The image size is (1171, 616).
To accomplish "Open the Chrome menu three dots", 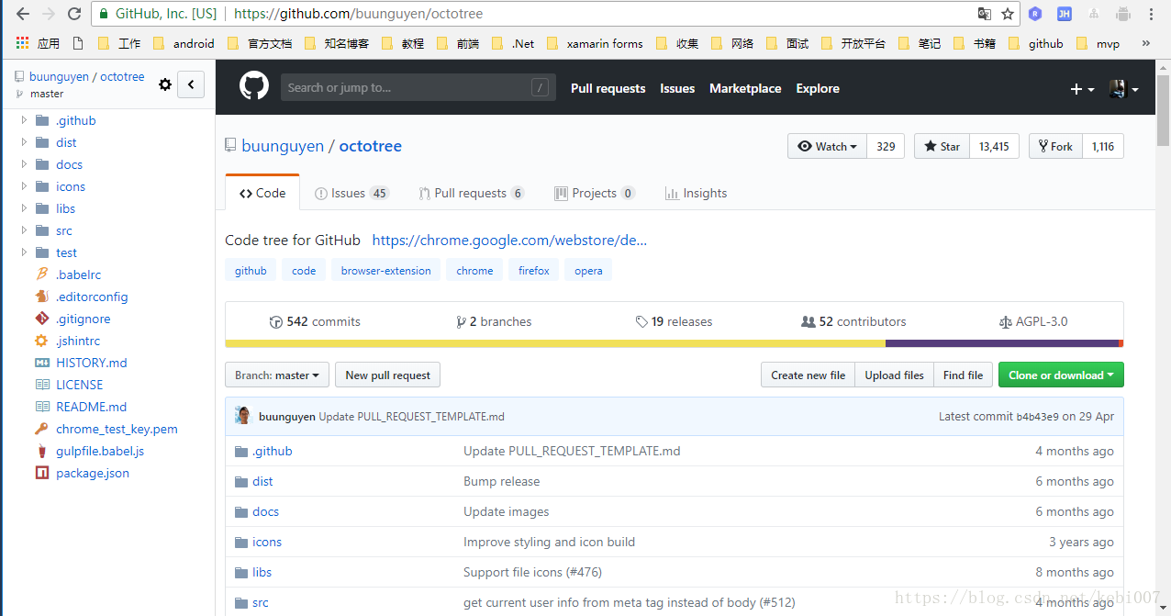I will [1152, 14].
